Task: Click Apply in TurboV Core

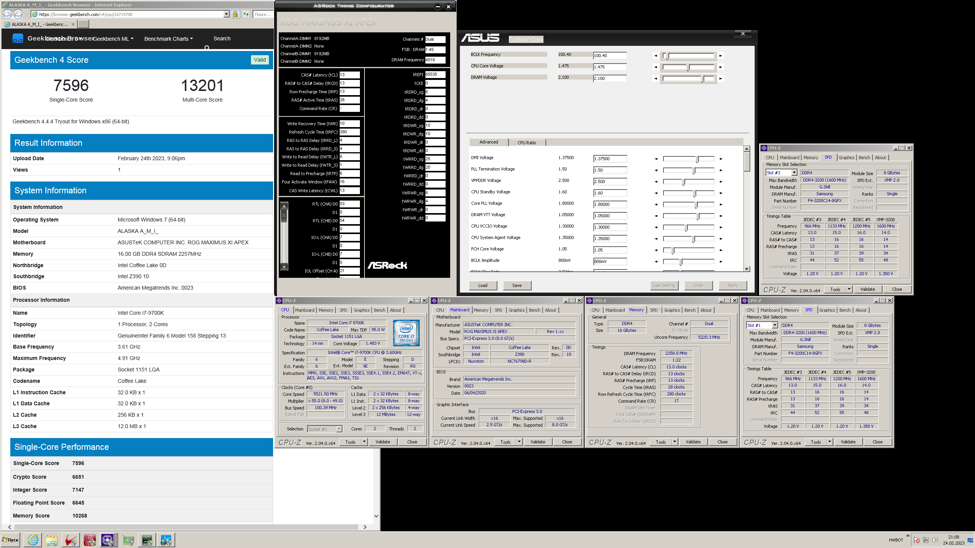Action: [732, 285]
